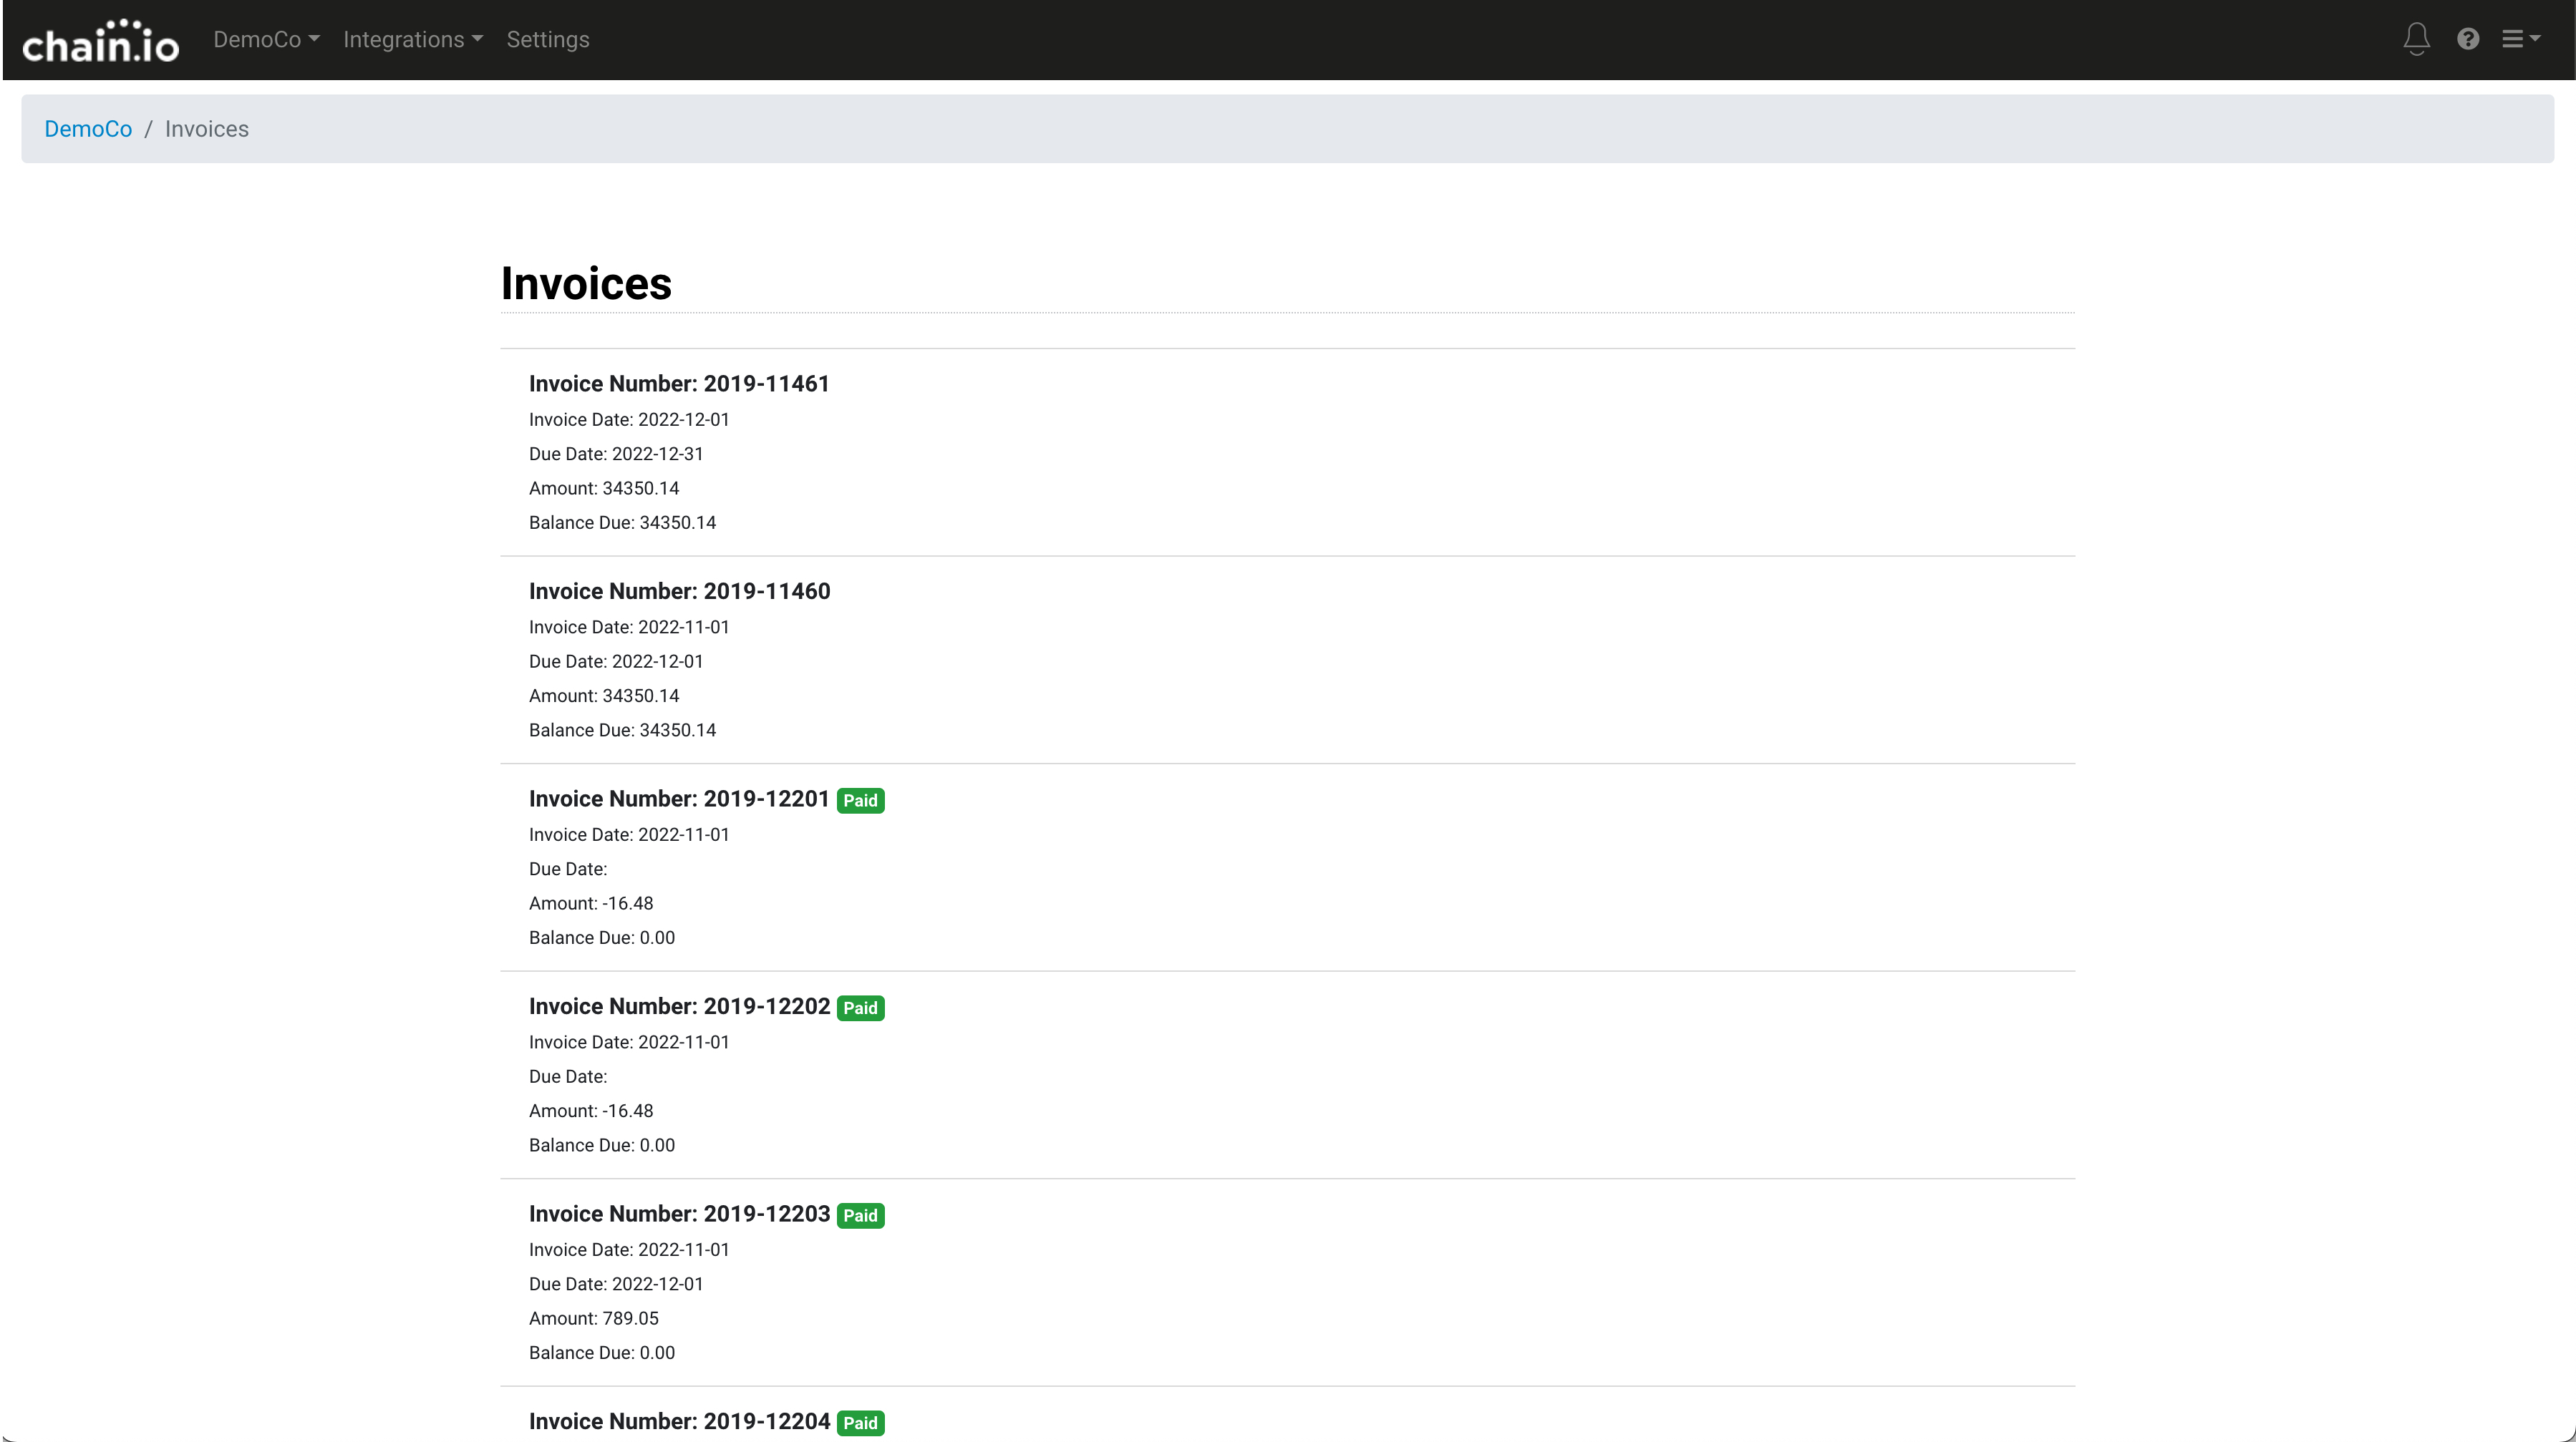Click the Paid badge on invoice 2019-12201
Screen dimensions: 2576x1442
point(860,801)
